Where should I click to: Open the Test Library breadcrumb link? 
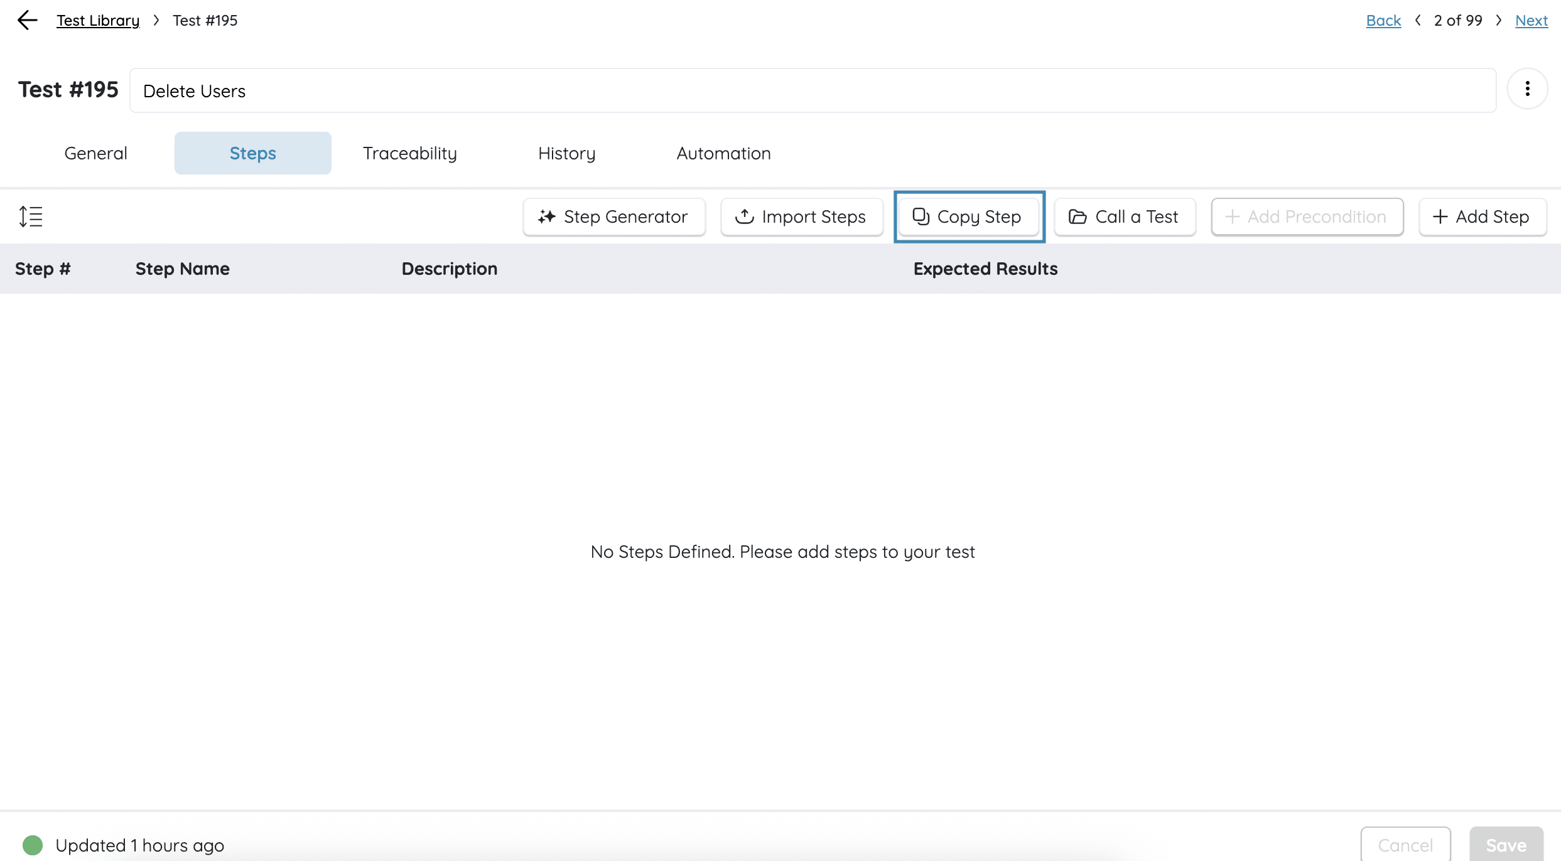98,20
